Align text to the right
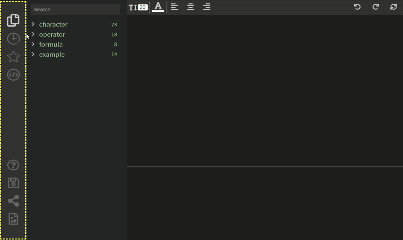The width and height of the screenshot is (403, 240). 207,7
